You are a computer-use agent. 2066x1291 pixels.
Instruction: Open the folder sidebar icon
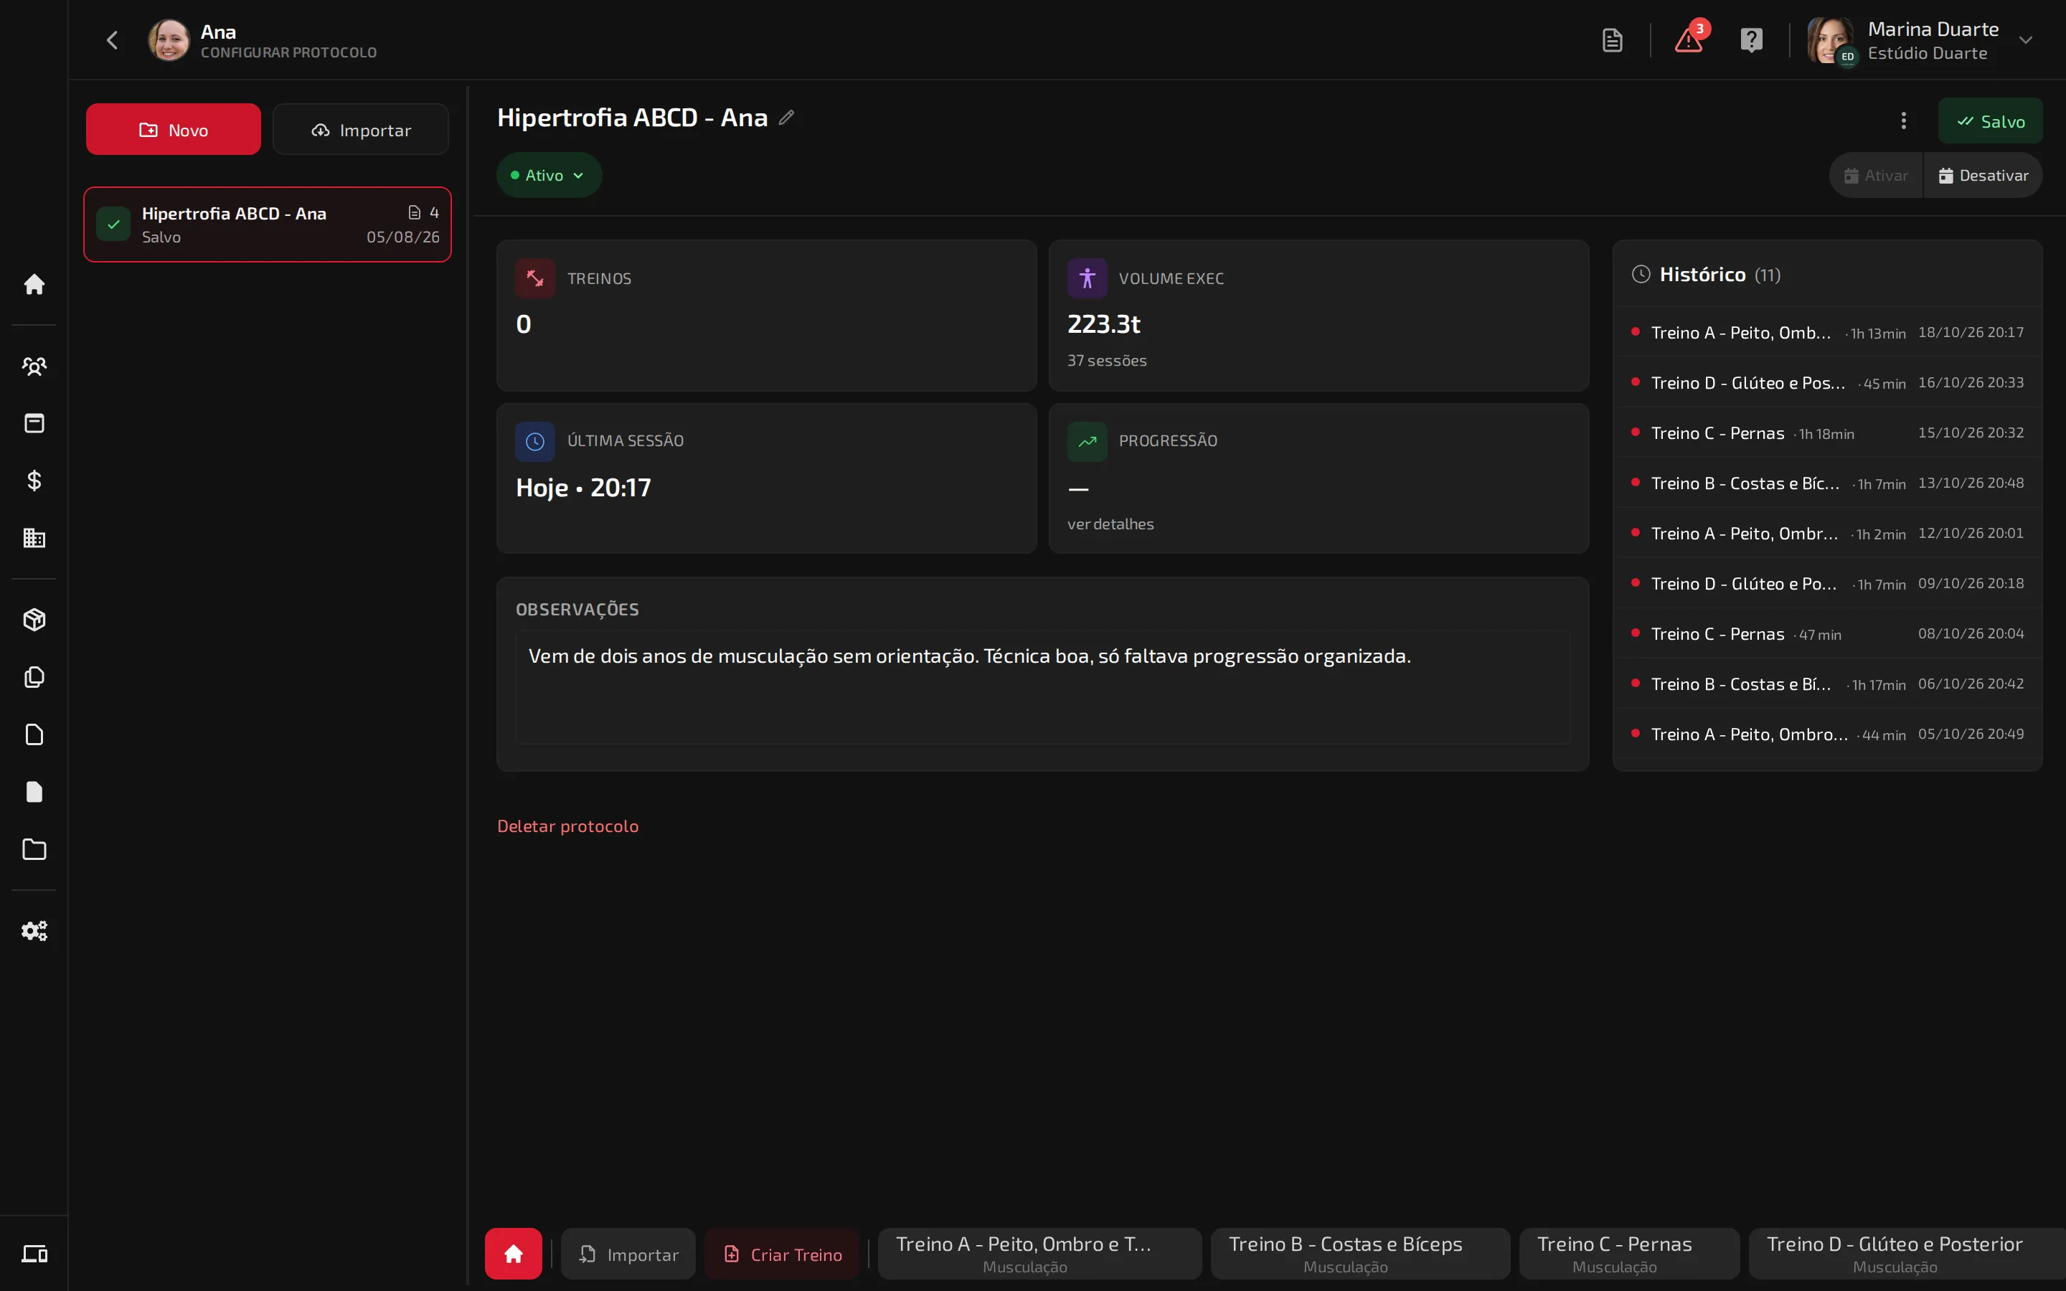(34, 848)
